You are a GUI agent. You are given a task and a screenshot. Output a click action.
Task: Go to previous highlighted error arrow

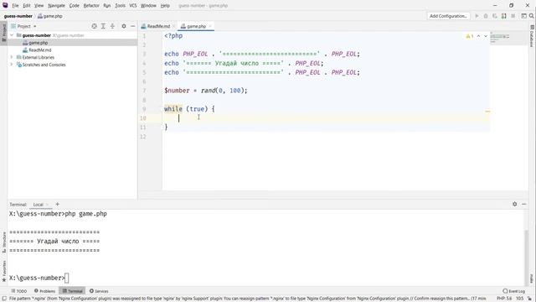coord(478,36)
